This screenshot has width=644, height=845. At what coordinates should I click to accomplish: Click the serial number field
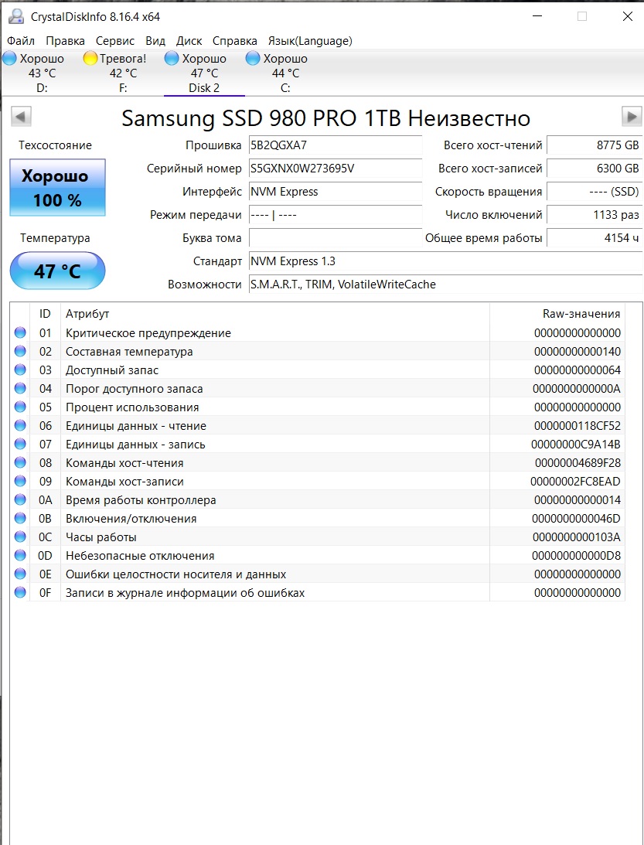[x=335, y=169]
